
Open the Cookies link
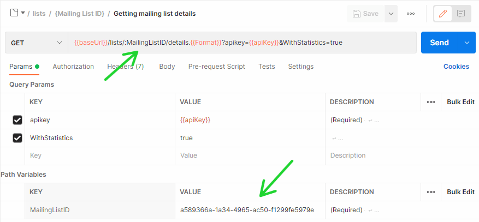[456, 67]
